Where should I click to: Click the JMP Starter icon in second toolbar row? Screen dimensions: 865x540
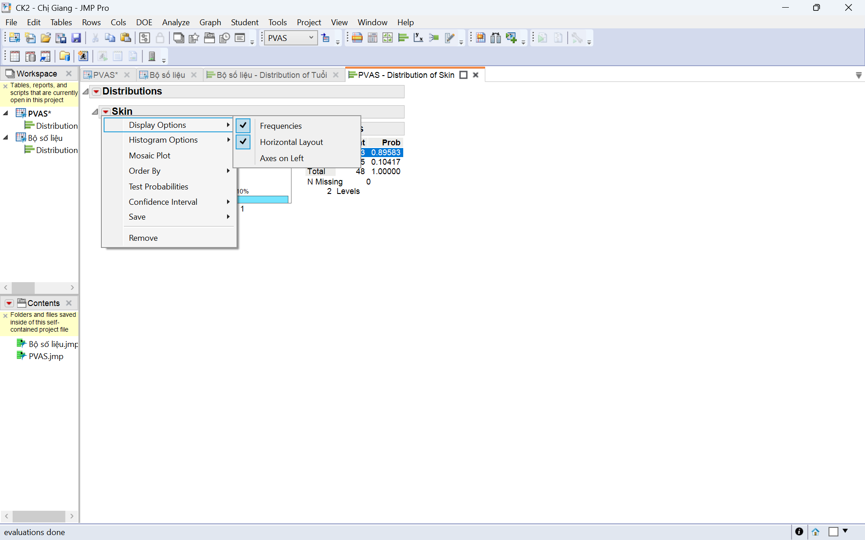click(83, 56)
